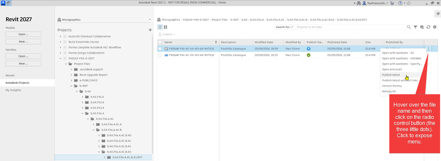Image resolution: width=441 pixels, height=161 pixels.
Task: Expand the a-PUBLISHED folder
Action: (x=71, y=80)
